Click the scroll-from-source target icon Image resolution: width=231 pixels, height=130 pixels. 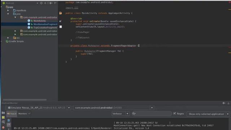(x=41, y=3)
